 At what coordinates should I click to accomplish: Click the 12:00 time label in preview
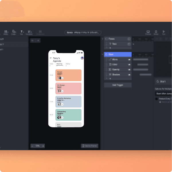coord(51,88)
